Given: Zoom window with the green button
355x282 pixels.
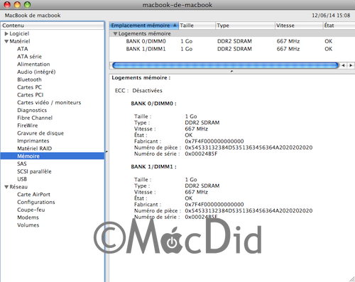Looking at the screenshot, I should coord(28,4).
